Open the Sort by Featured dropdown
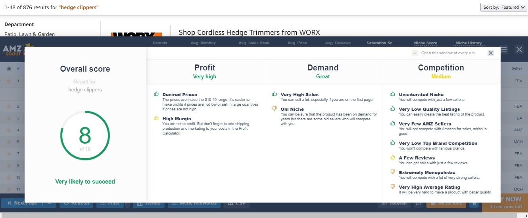Screen dimensions: 528x218 [504, 7]
